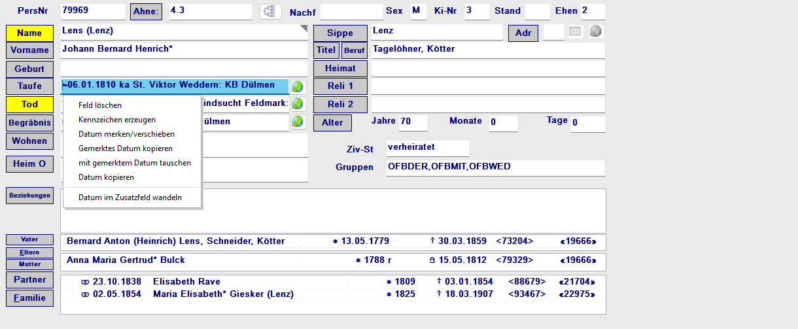
Task: Open the ancestor tree diagram icon
Action: (x=270, y=12)
